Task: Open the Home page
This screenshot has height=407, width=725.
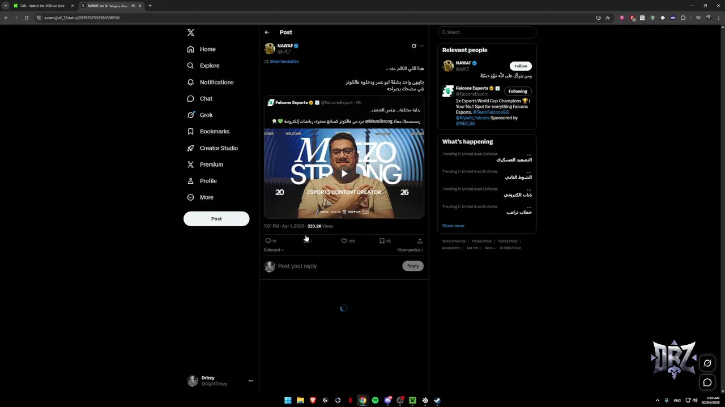Action: click(x=202, y=49)
